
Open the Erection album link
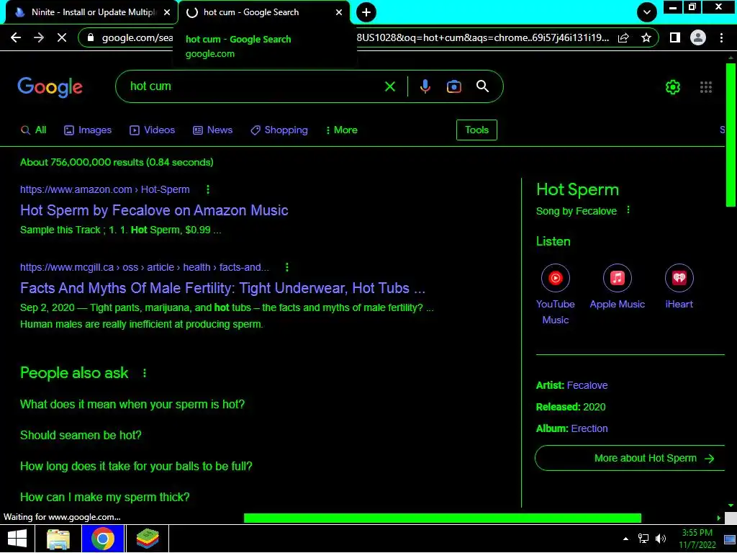(x=589, y=429)
